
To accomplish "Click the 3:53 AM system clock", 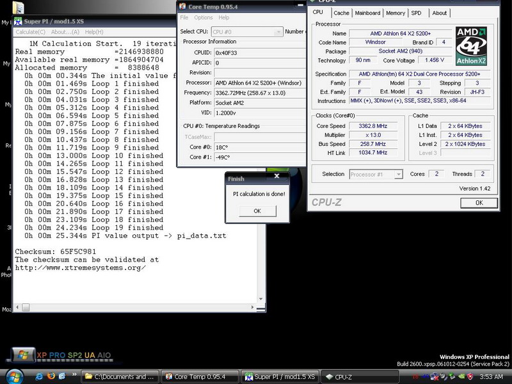I will pyautogui.click(x=491, y=376).
